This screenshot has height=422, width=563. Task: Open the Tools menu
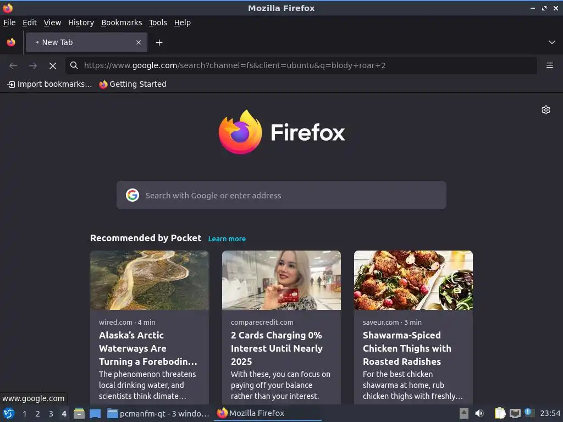(x=158, y=23)
